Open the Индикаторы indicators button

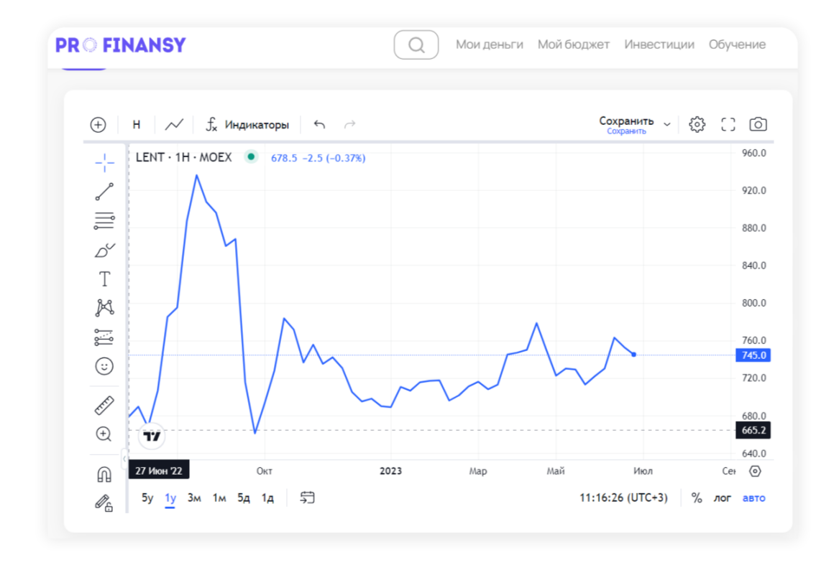(248, 124)
